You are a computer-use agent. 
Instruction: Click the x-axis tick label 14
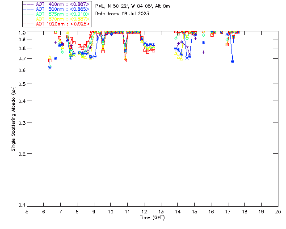click(178, 212)
